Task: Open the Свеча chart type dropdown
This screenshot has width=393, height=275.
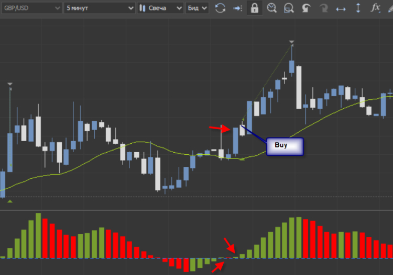Action: (x=160, y=8)
